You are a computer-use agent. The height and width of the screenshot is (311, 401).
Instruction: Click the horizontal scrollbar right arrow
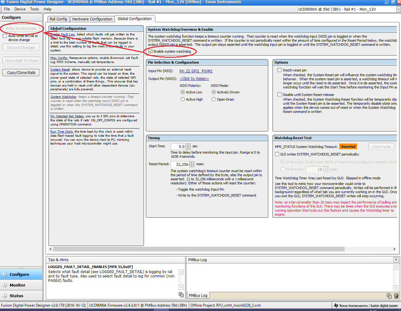tap(394, 249)
